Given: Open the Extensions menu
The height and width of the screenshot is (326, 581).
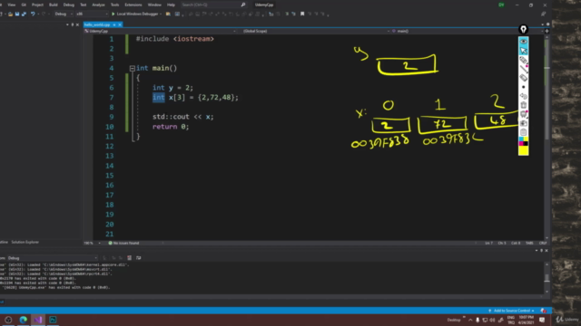Looking at the screenshot, I should click(133, 5).
